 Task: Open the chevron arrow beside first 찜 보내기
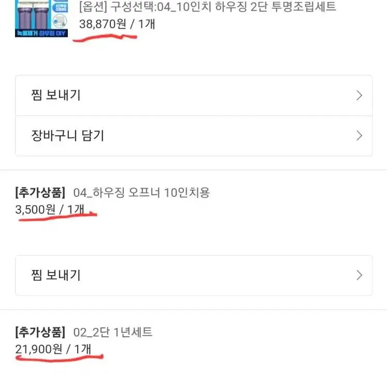pos(360,95)
